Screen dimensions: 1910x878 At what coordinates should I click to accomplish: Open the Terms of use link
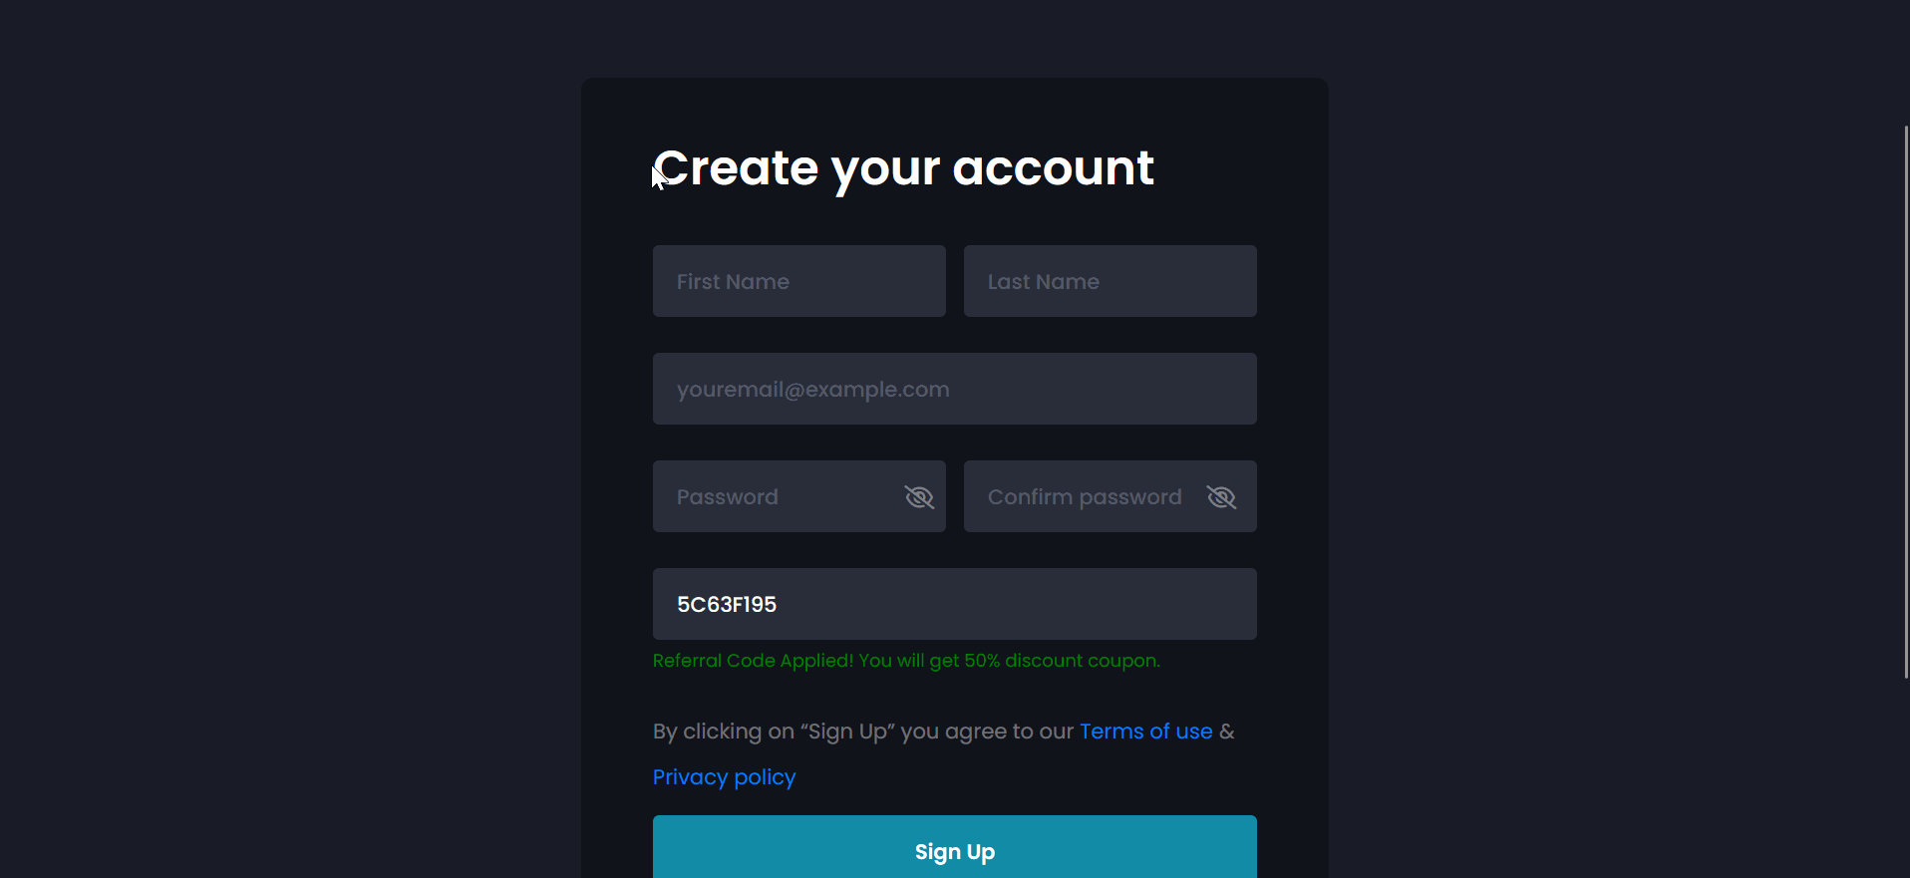point(1145,732)
